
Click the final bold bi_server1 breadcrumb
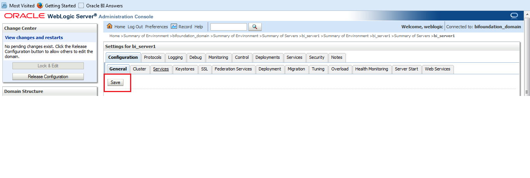point(444,36)
